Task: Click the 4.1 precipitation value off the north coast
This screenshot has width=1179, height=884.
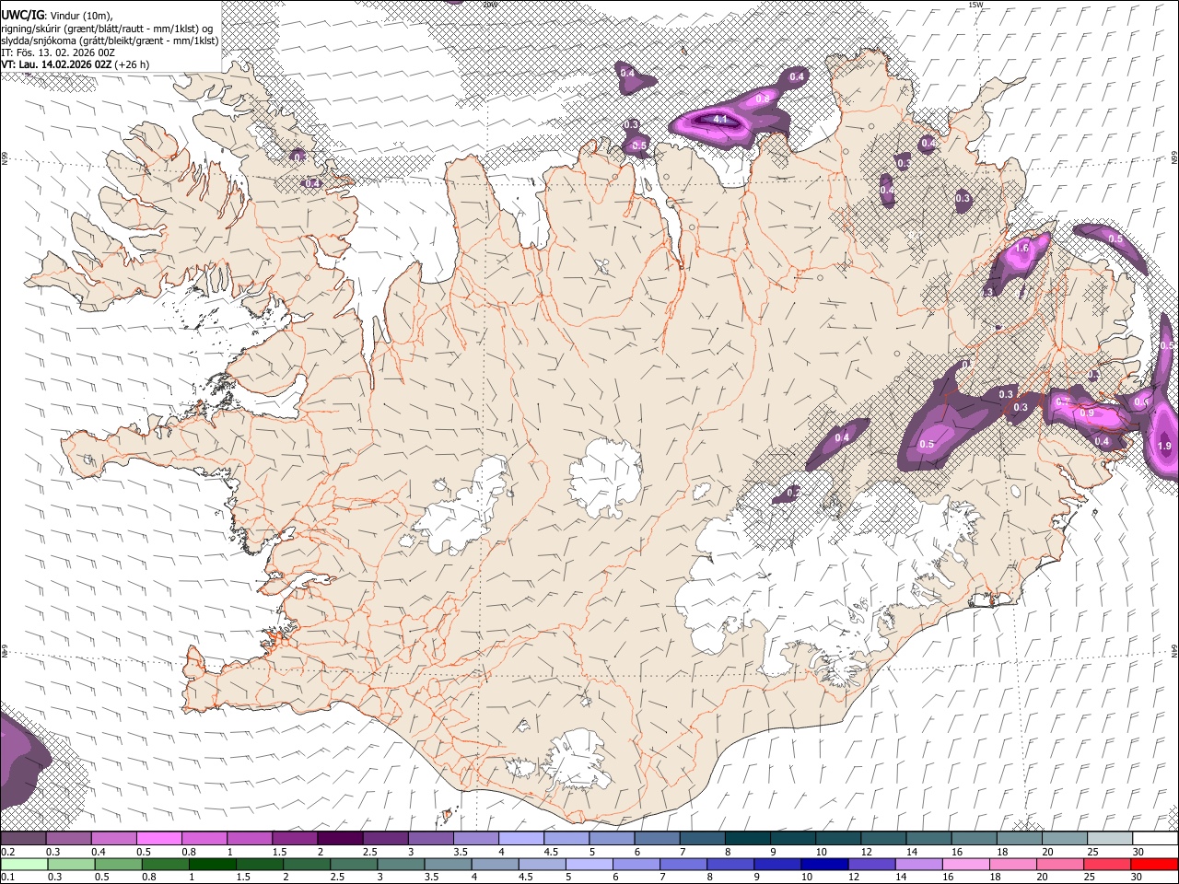Action: [x=721, y=120]
